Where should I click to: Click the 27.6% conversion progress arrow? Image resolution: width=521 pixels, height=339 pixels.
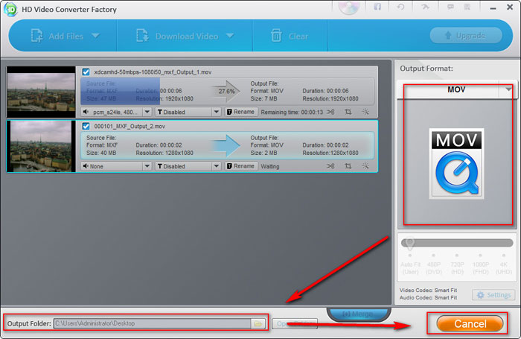pyautogui.click(x=226, y=91)
